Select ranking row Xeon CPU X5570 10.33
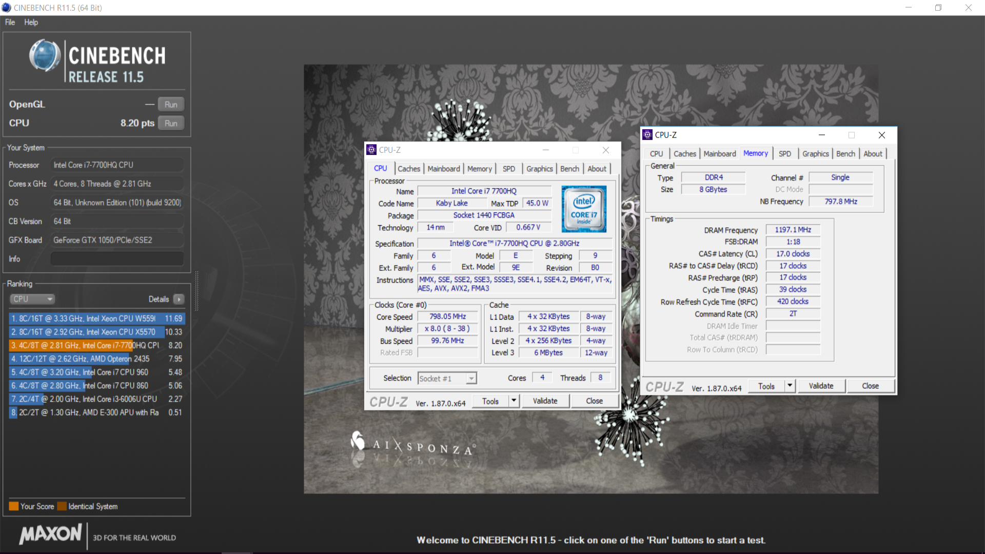Screen dimensions: 985x554 tap(97, 332)
